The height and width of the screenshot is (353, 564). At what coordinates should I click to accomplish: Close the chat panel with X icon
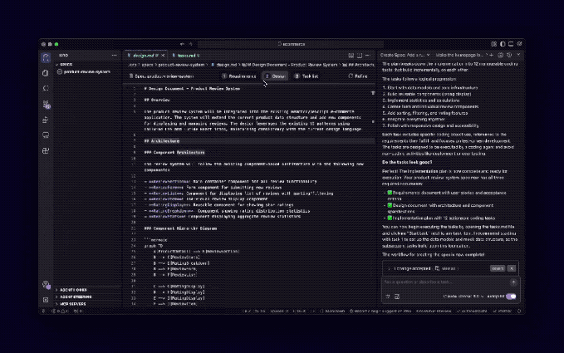tap(518, 55)
